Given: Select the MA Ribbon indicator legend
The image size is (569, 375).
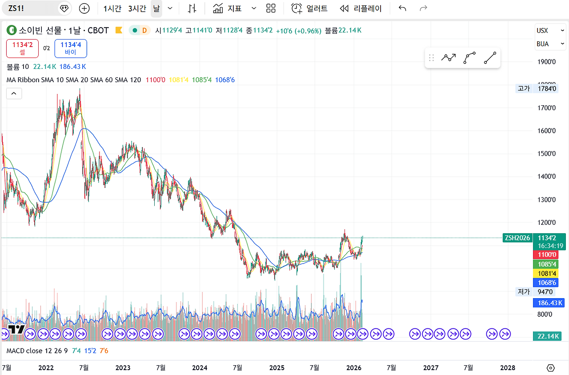Looking at the screenshot, I should [74, 80].
